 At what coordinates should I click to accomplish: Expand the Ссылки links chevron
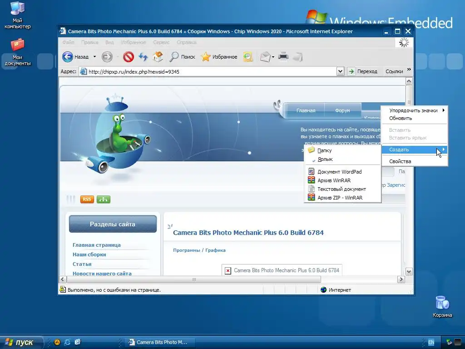(x=409, y=70)
